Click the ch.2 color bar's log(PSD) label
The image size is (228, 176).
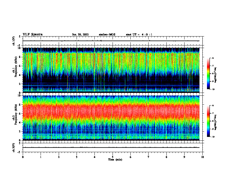tap(216, 122)
